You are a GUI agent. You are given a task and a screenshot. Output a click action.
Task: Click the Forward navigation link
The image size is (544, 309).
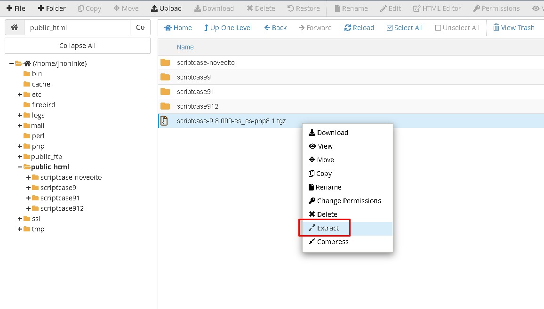[315, 28]
